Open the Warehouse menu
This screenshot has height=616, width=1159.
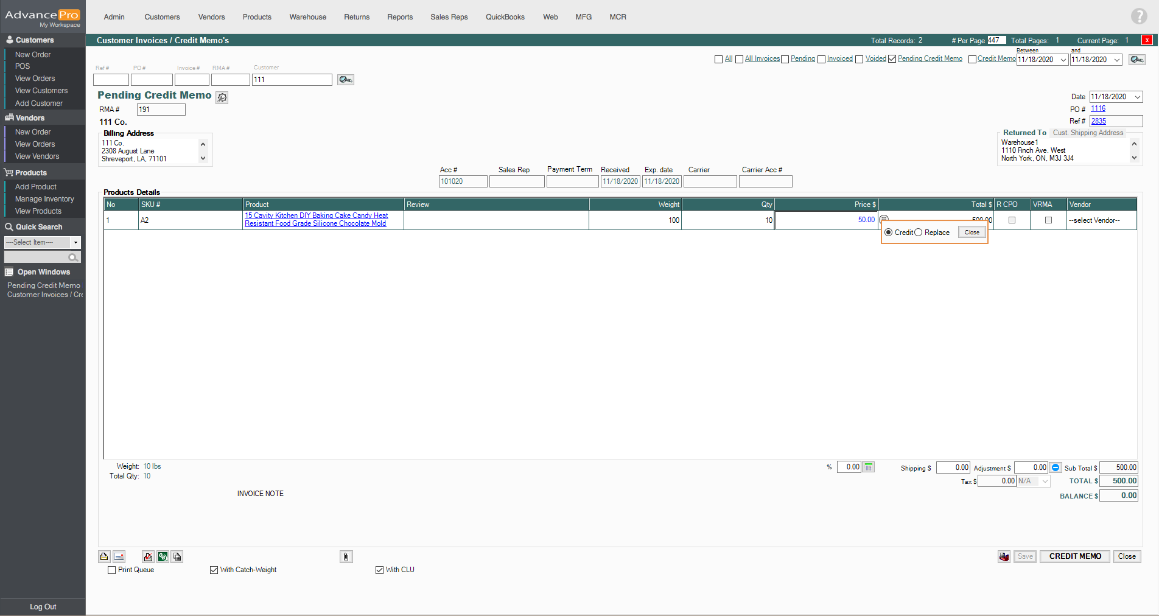[307, 17]
